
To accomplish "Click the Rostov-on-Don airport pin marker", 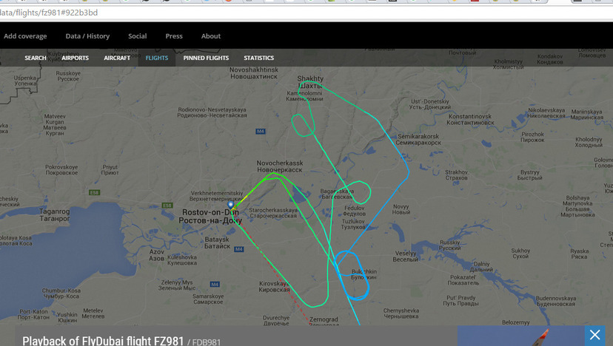I will pos(231,206).
